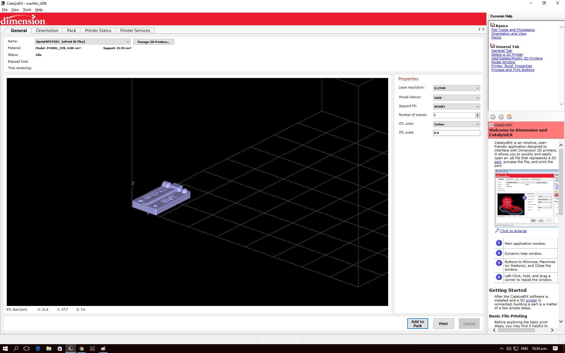This screenshot has width=565, height=353.
Task: Click the 10:34 a.m. clock
Action: click(539, 349)
